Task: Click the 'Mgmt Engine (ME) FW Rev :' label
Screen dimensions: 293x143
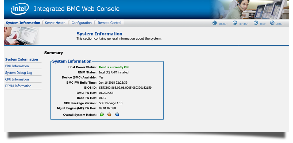Action: (77, 108)
